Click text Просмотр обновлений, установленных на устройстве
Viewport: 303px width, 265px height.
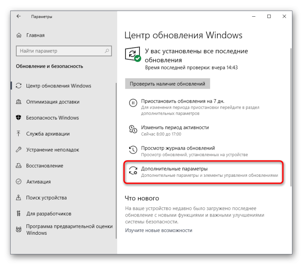[194, 155]
